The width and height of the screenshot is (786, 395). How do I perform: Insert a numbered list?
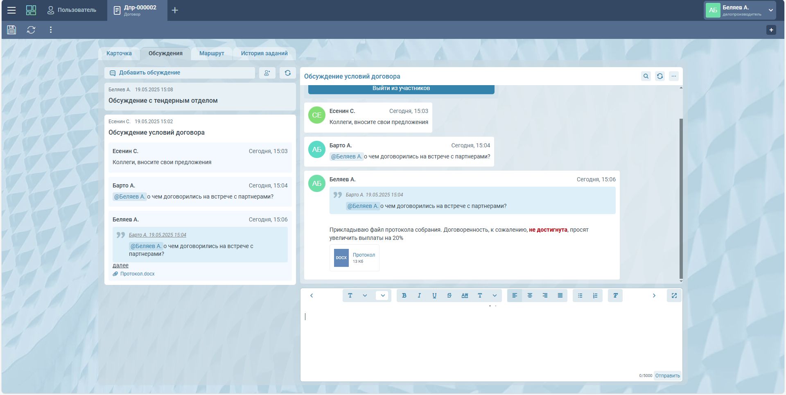pyautogui.click(x=595, y=296)
